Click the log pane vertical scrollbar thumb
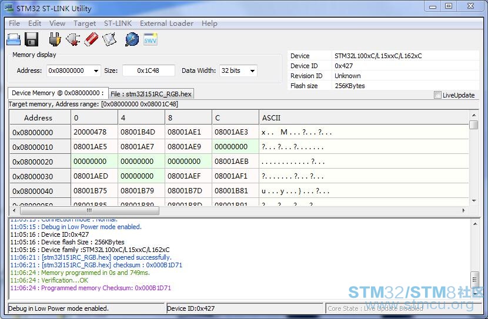Screen dimensions: 488x319 [474, 279]
